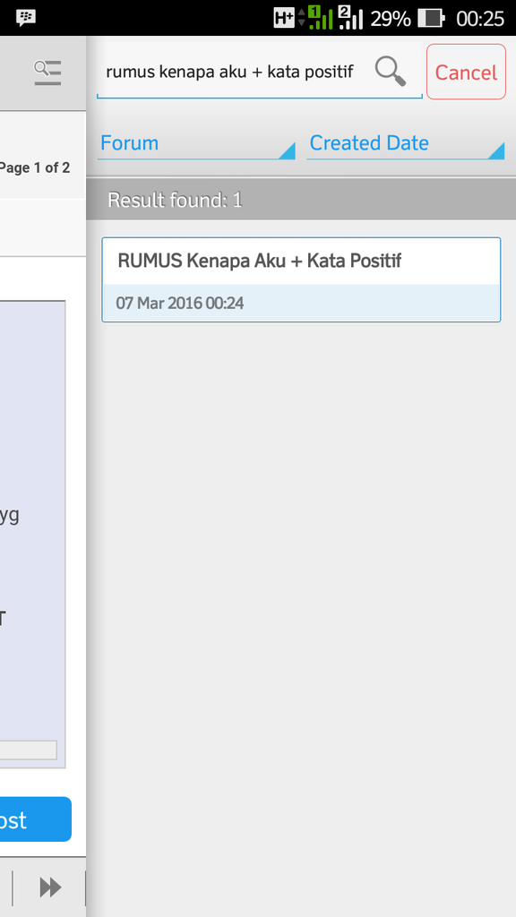Click the blue triangle beside Forum
516x917 pixels.
(287, 150)
